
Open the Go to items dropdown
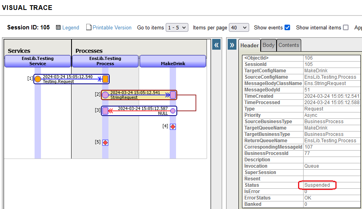pos(177,27)
